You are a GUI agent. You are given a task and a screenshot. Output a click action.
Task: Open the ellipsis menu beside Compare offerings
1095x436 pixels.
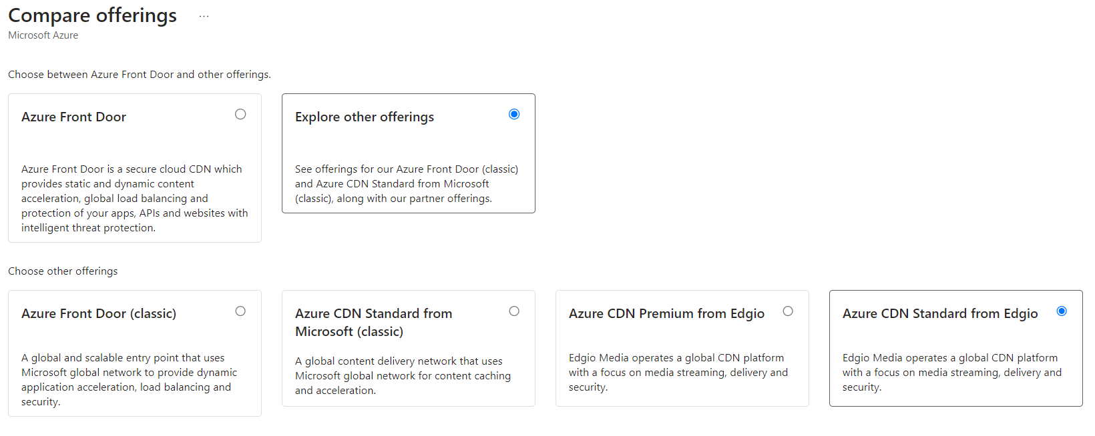(204, 16)
